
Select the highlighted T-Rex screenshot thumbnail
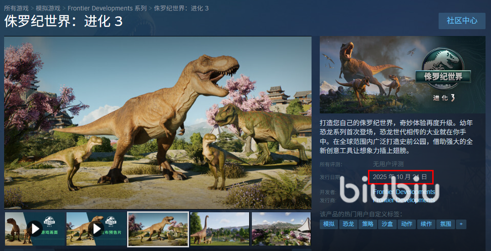pos(158,229)
